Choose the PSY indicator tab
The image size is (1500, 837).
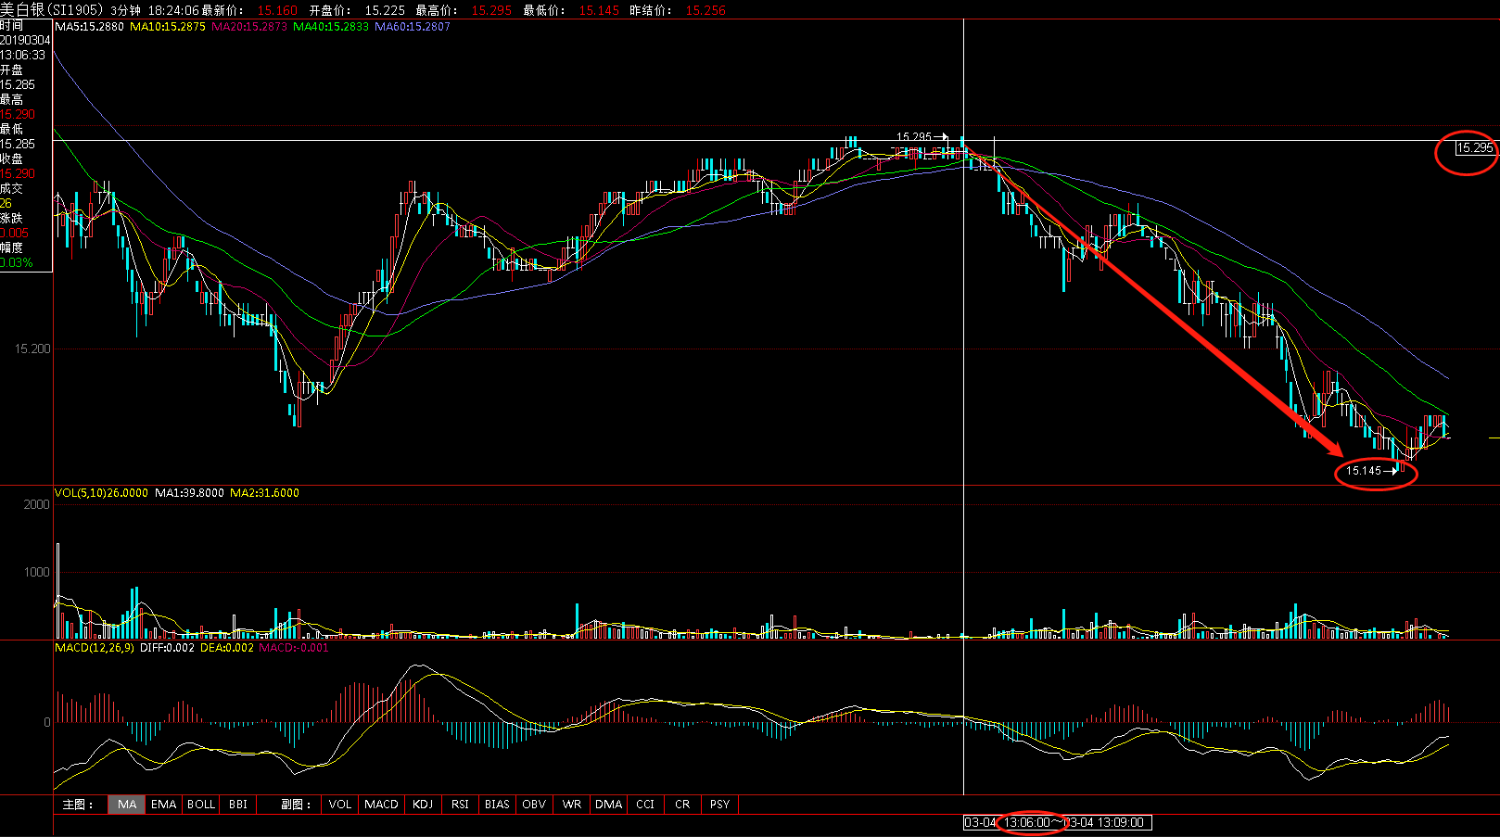[x=720, y=805]
